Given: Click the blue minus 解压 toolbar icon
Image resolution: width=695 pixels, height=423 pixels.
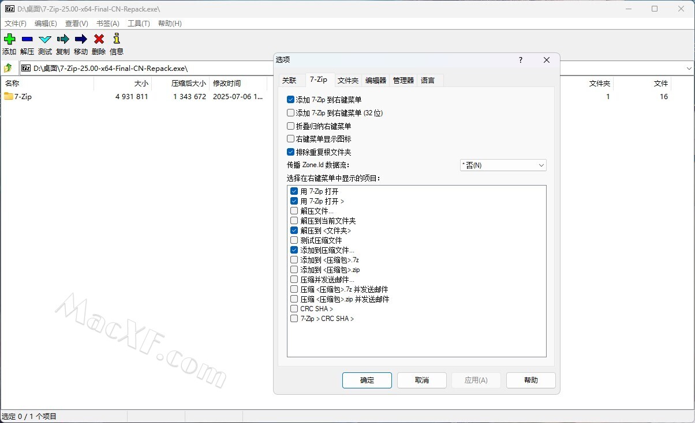Looking at the screenshot, I should (x=27, y=39).
